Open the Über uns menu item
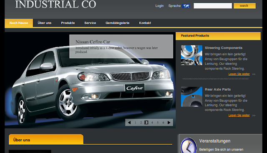267x153 pixels. click(x=45, y=23)
